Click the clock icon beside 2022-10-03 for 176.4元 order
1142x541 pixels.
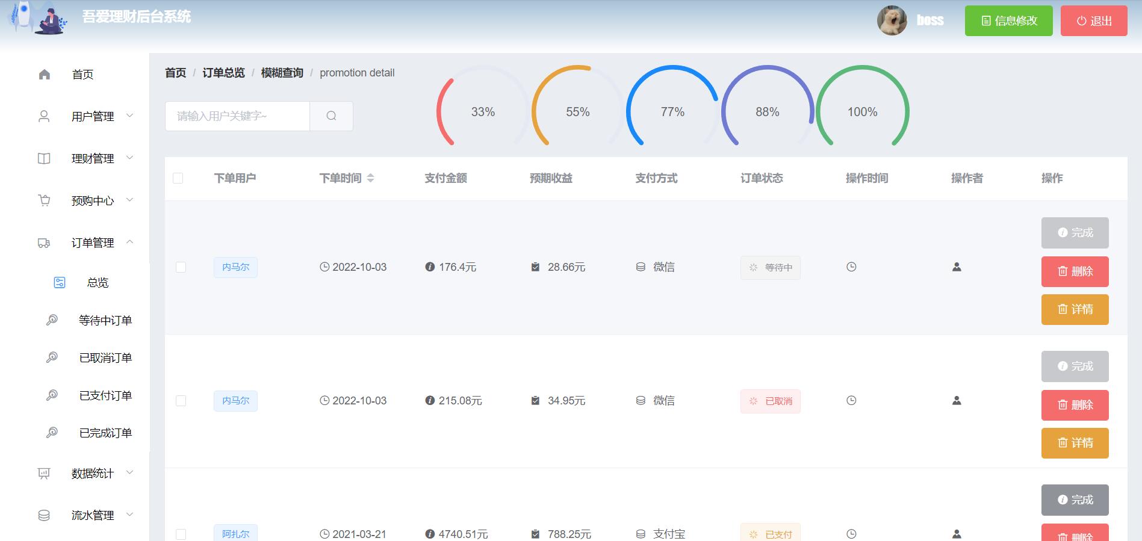click(324, 267)
